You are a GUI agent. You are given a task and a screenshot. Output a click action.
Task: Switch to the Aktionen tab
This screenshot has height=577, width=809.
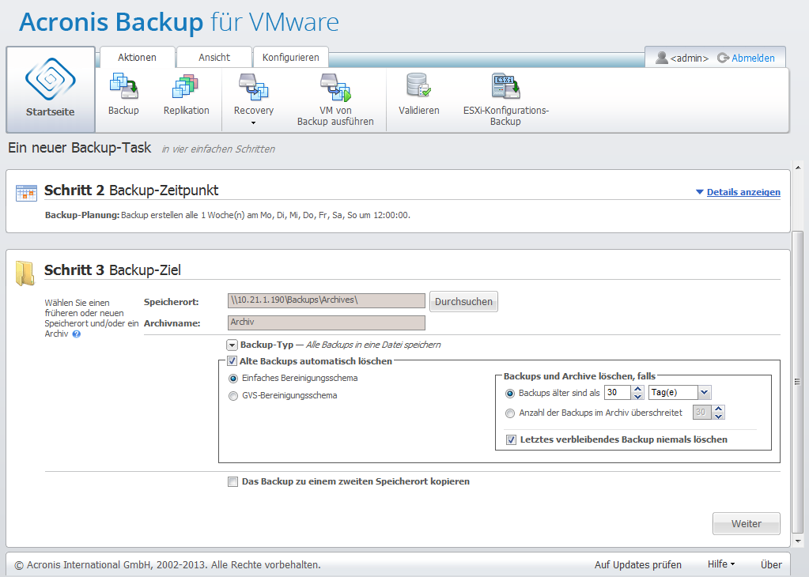point(137,57)
